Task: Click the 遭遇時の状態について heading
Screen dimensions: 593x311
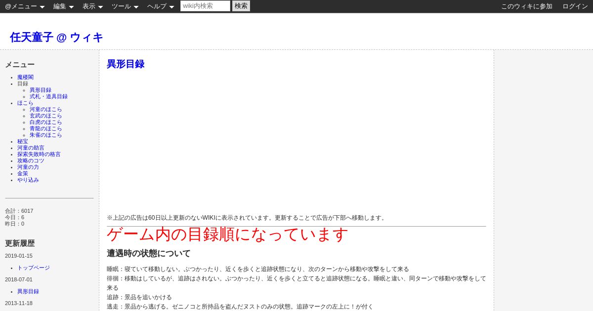Action: coord(149,253)
